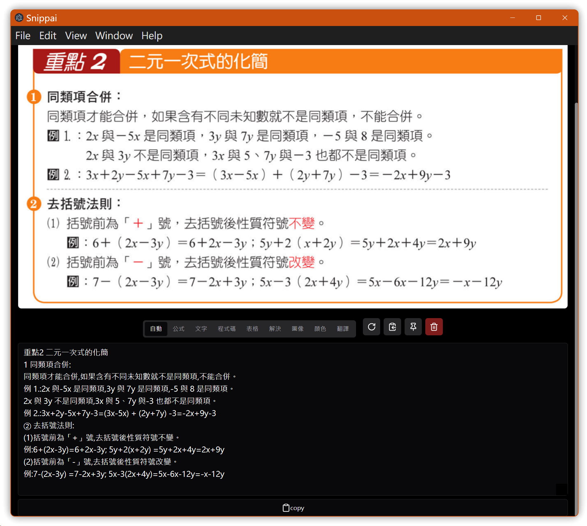Open the Window menu
This screenshot has height=526, width=587.
(x=114, y=36)
